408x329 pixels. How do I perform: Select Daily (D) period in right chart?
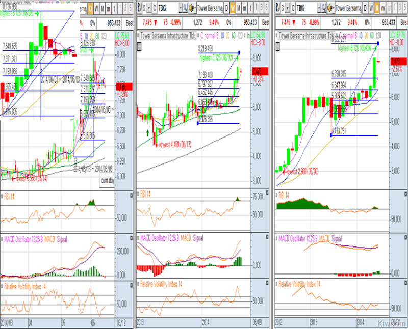[365, 8]
